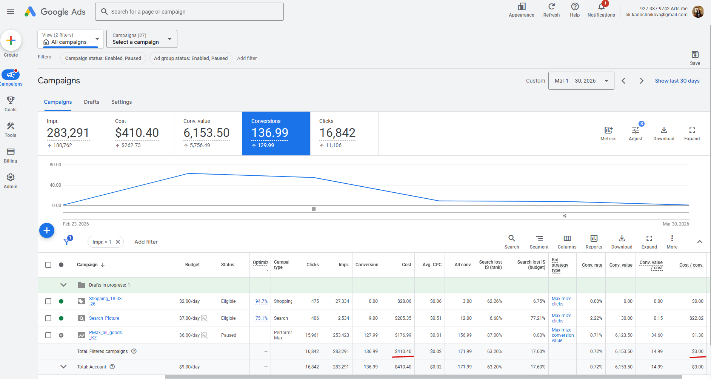Collapse the Drafts in progress row
Viewport: 711px width, 379px height.
pos(63,285)
